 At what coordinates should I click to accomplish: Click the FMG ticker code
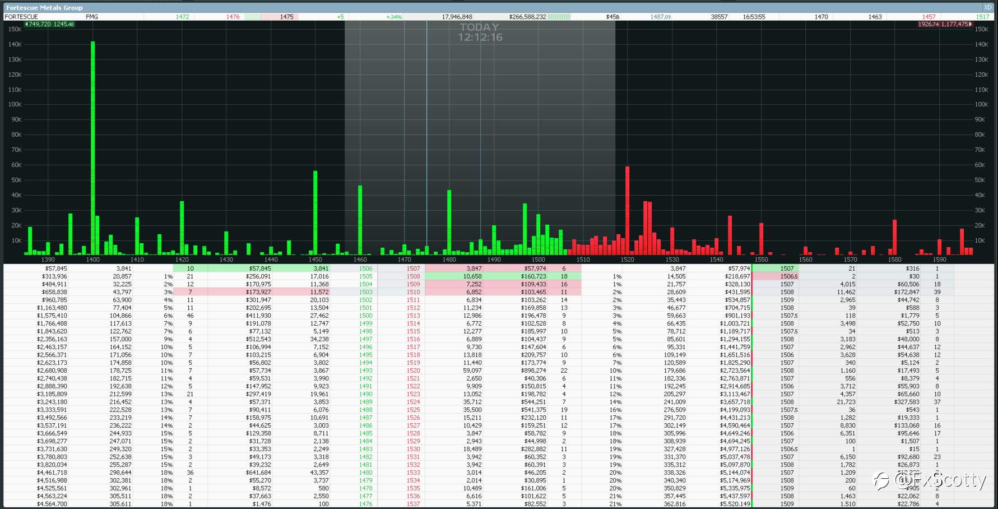coord(92,17)
